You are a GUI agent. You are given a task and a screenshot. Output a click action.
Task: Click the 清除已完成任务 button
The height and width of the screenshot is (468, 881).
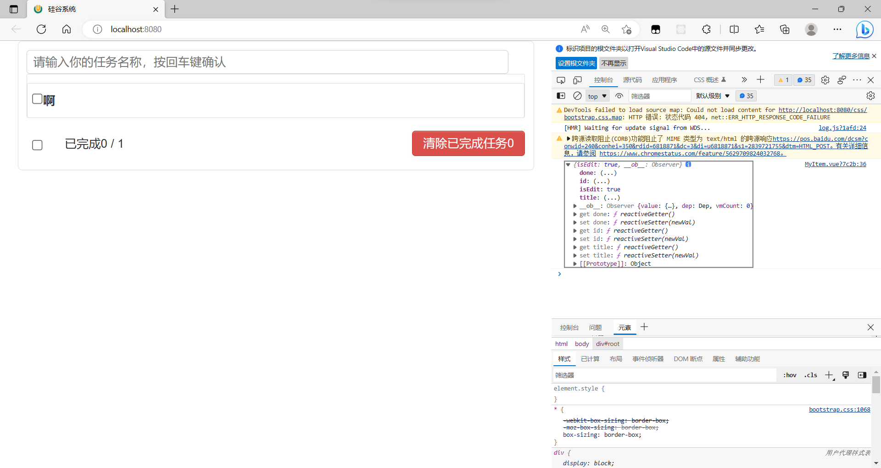click(468, 143)
